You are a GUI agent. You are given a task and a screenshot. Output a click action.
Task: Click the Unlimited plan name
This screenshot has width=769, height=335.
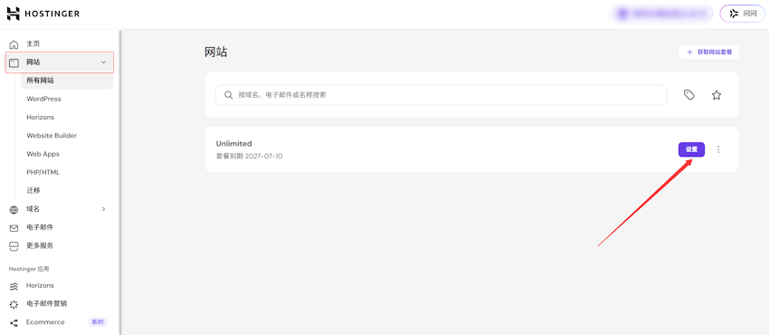(x=234, y=144)
